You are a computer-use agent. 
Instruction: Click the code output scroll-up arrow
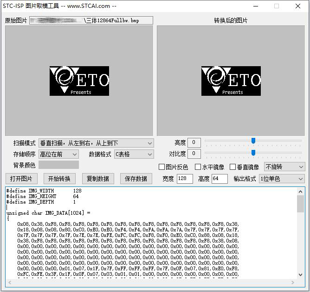(301, 192)
